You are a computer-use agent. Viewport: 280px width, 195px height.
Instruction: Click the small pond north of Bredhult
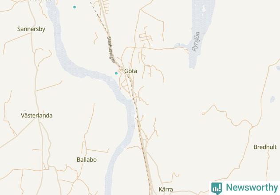click(x=272, y=99)
